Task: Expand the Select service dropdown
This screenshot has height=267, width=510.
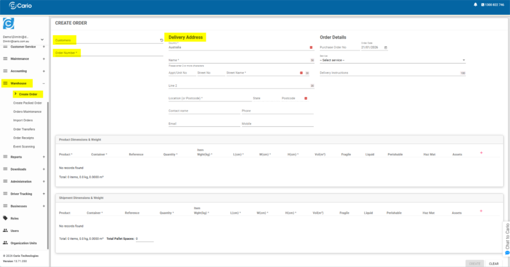Action: (464, 60)
